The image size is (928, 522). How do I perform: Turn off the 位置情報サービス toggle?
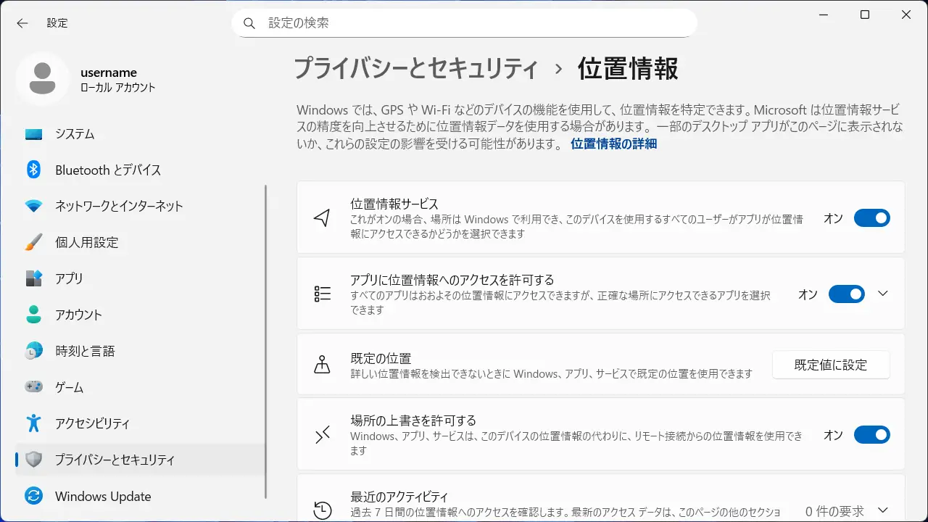(x=871, y=218)
